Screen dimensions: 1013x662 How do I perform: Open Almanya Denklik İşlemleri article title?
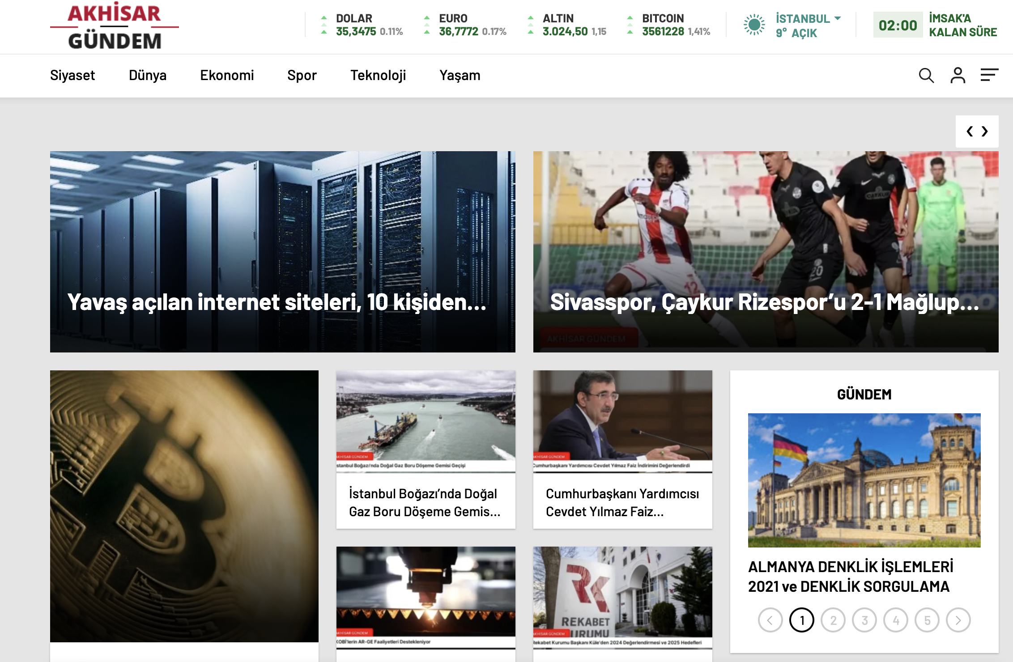coord(851,577)
